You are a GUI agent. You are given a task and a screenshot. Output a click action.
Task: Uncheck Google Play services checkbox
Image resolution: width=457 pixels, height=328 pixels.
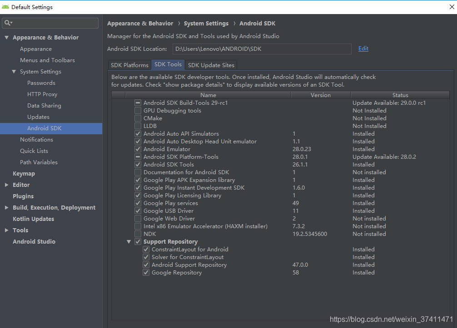coord(138,203)
